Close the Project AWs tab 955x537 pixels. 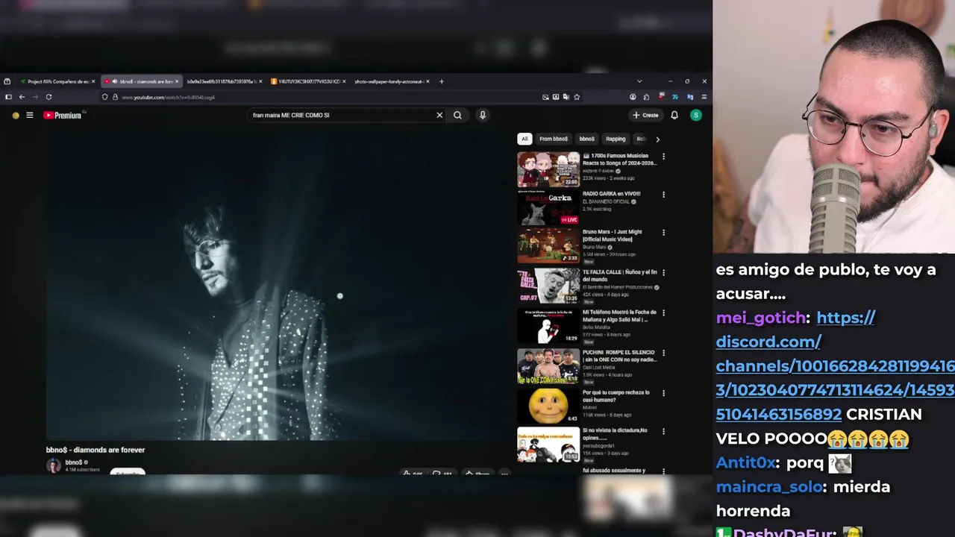point(93,81)
